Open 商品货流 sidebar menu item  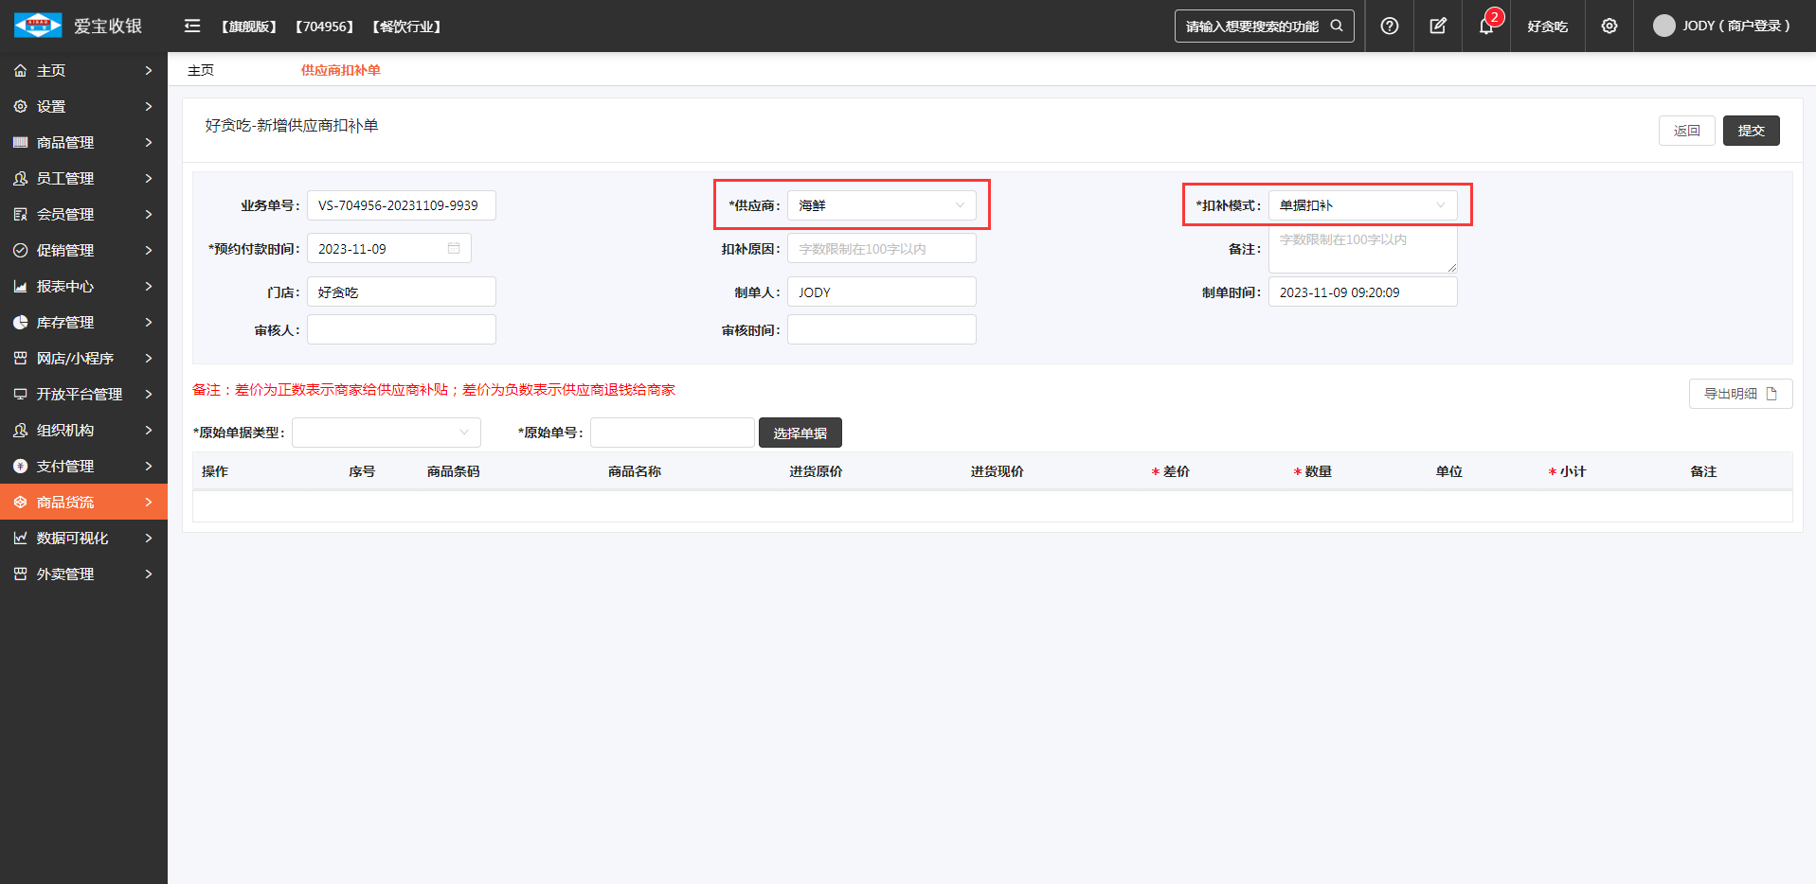pos(83,503)
